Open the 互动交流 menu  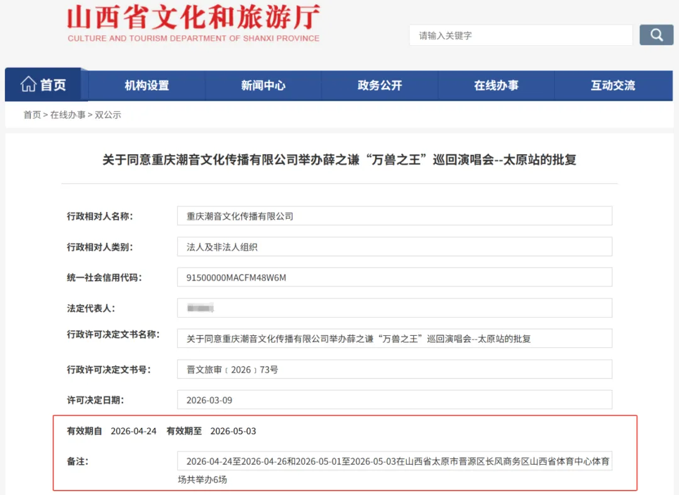coord(613,86)
